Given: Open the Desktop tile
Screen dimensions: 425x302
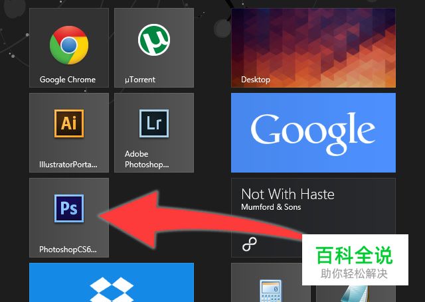Looking at the screenshot, I should tap(313, 48).
